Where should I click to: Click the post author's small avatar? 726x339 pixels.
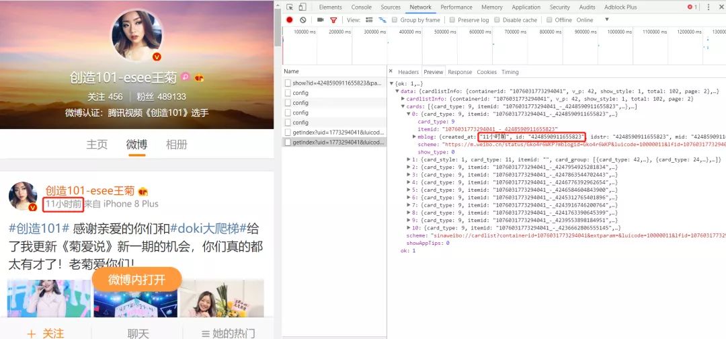coord(23,196)
